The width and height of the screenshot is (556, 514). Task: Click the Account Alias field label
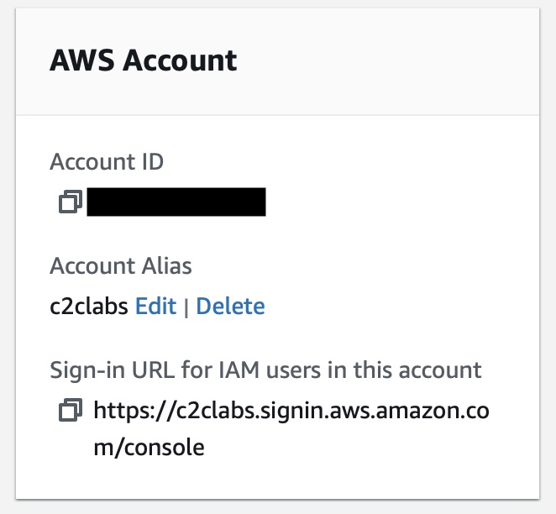pos(121,266)
